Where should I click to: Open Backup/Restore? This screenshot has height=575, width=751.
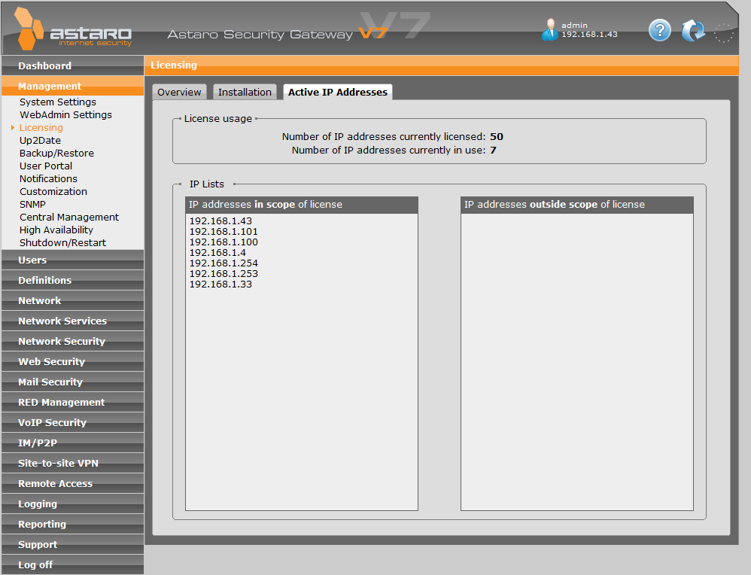(56, 154)
